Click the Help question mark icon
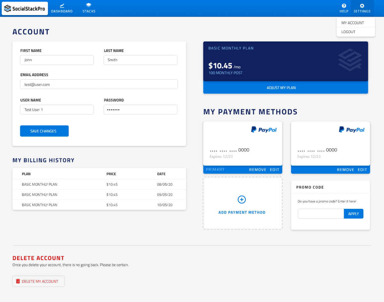The image size is (384, 302). 344,6
